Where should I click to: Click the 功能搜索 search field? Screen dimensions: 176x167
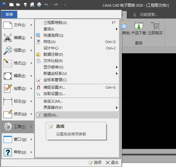(x=148, y=14)
